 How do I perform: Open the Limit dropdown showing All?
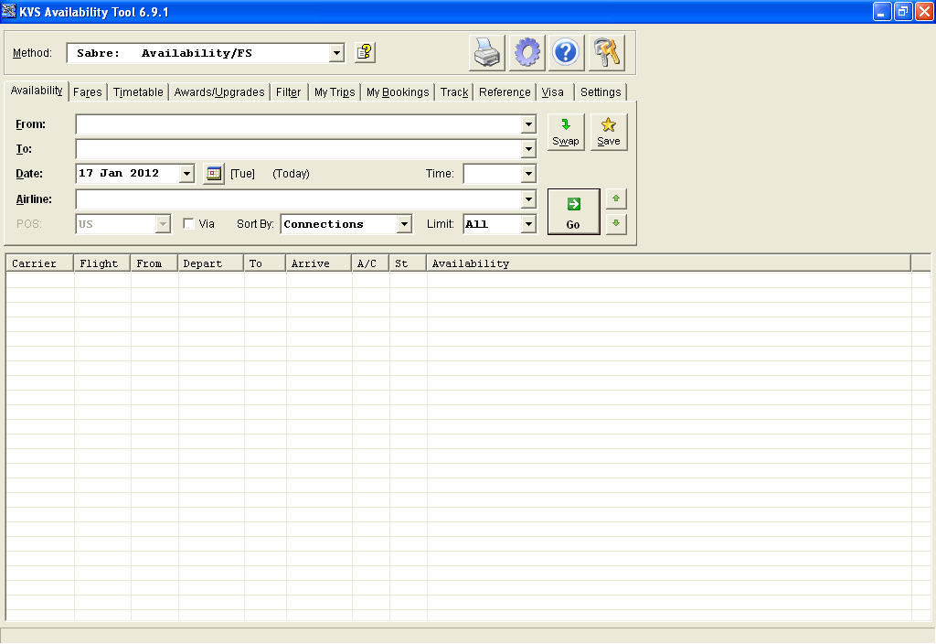528,224
